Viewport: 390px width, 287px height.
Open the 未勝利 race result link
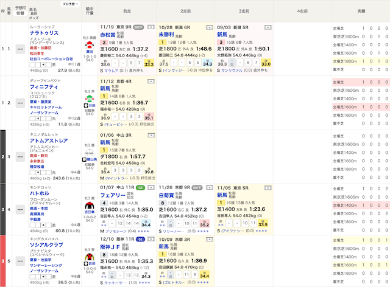(x=170, y=35)
